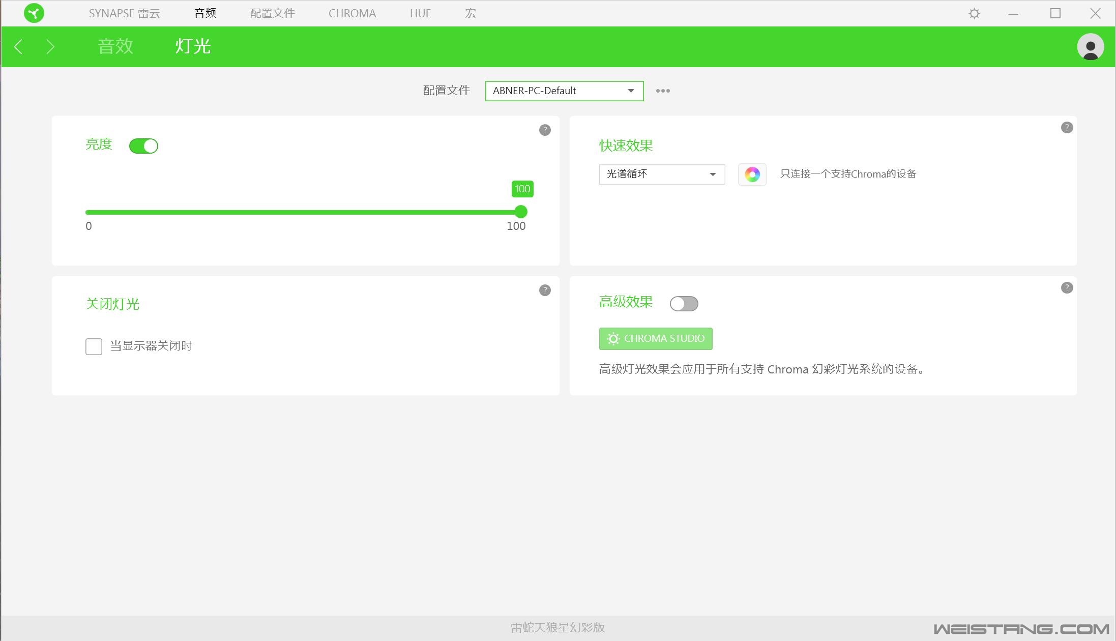
Task: Close the Synapse window
Action: coord(1096,14)
